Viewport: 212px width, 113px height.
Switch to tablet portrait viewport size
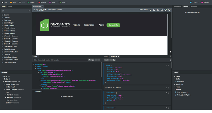click(154, 10)
